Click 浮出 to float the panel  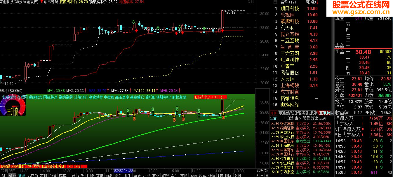pos(315,118)
